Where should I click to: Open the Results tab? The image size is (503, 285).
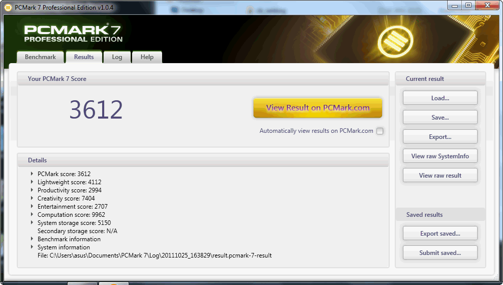point(84,57)
